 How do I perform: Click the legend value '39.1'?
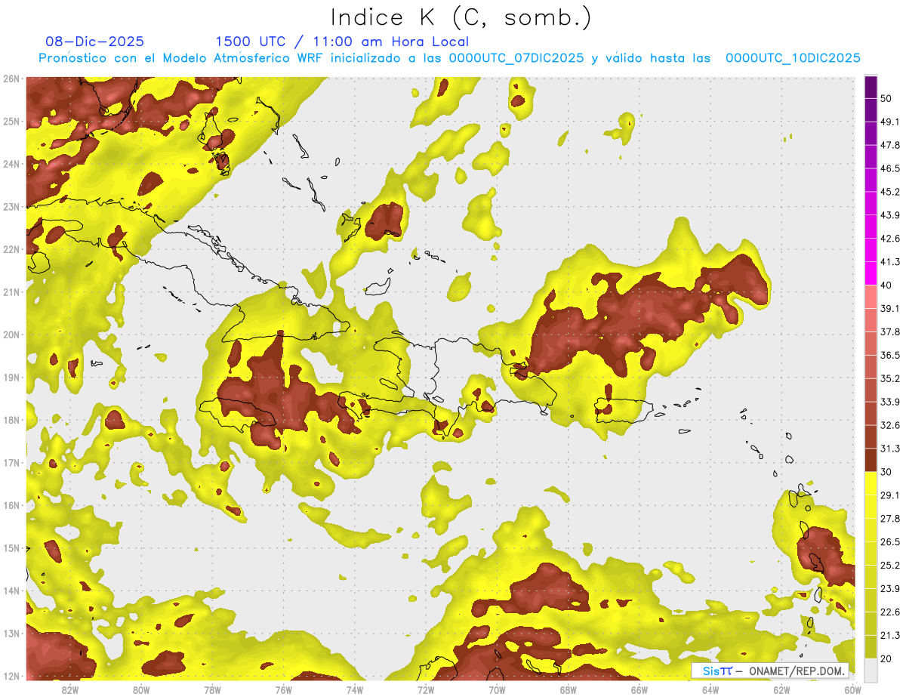[890, 309]
